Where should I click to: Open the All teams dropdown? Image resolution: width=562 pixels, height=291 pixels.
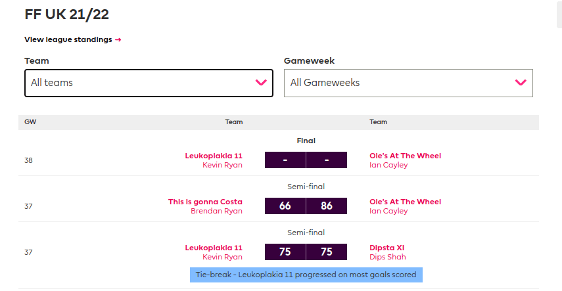click(x=149, y=83)
